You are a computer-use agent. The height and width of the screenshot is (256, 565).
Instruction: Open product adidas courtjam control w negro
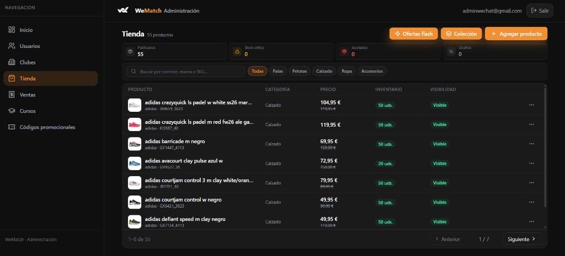tap(183, 199)
